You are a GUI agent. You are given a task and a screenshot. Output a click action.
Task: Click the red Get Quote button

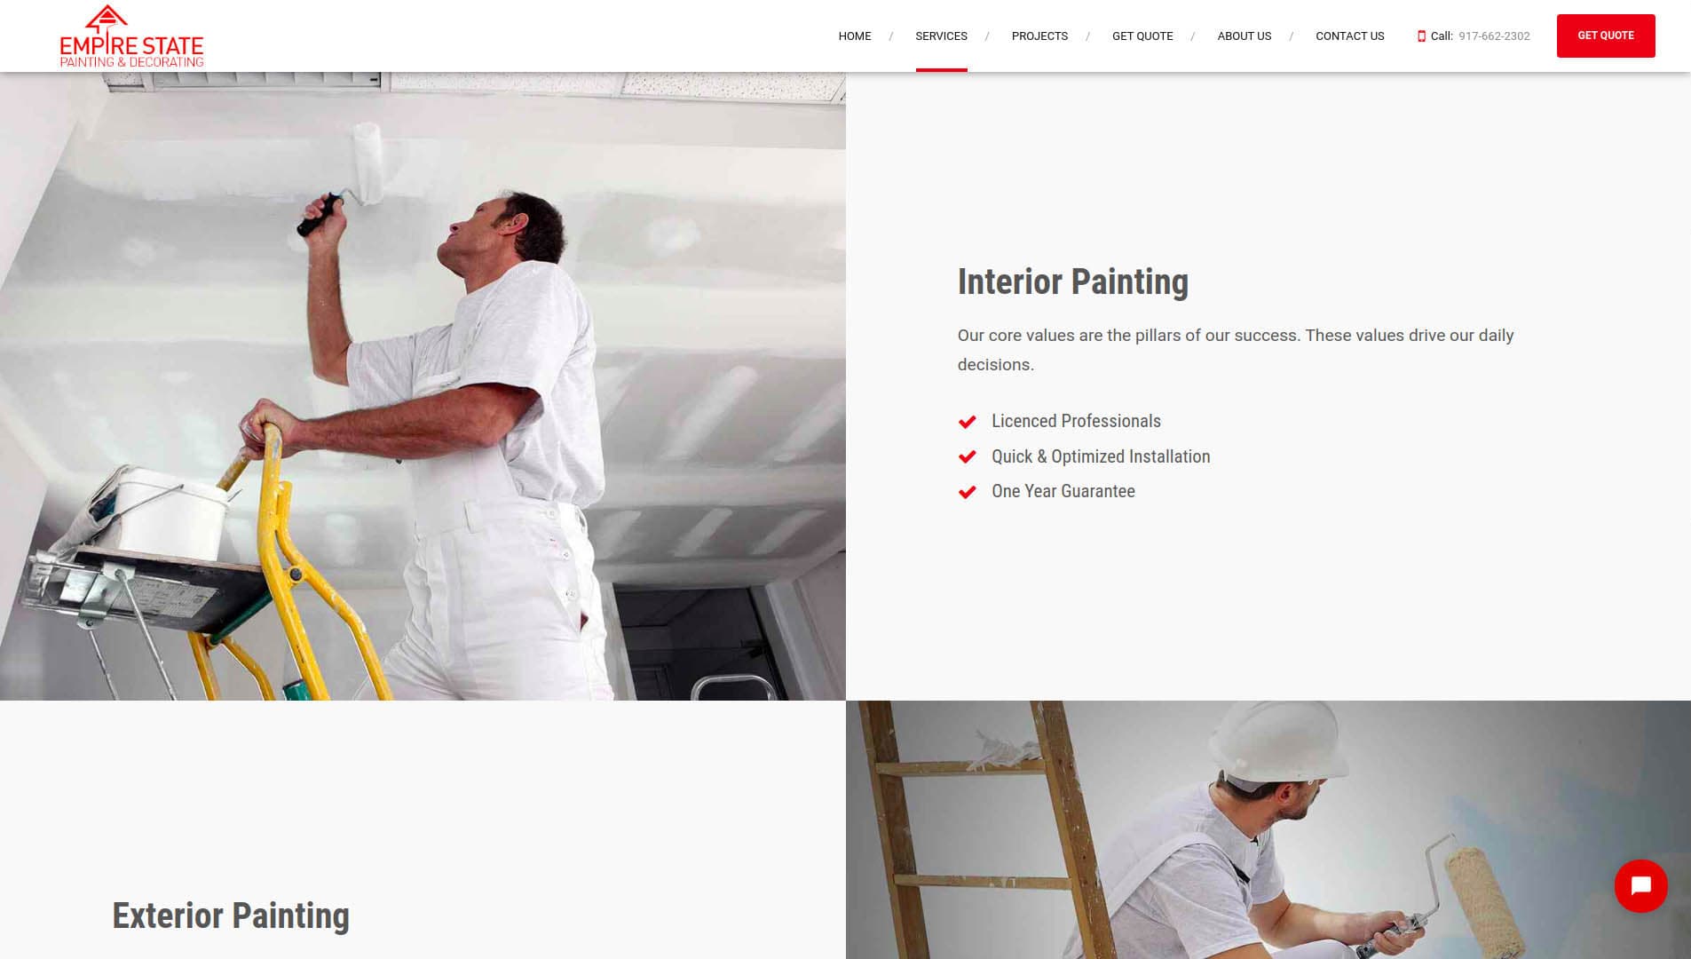pos(1605,36)
